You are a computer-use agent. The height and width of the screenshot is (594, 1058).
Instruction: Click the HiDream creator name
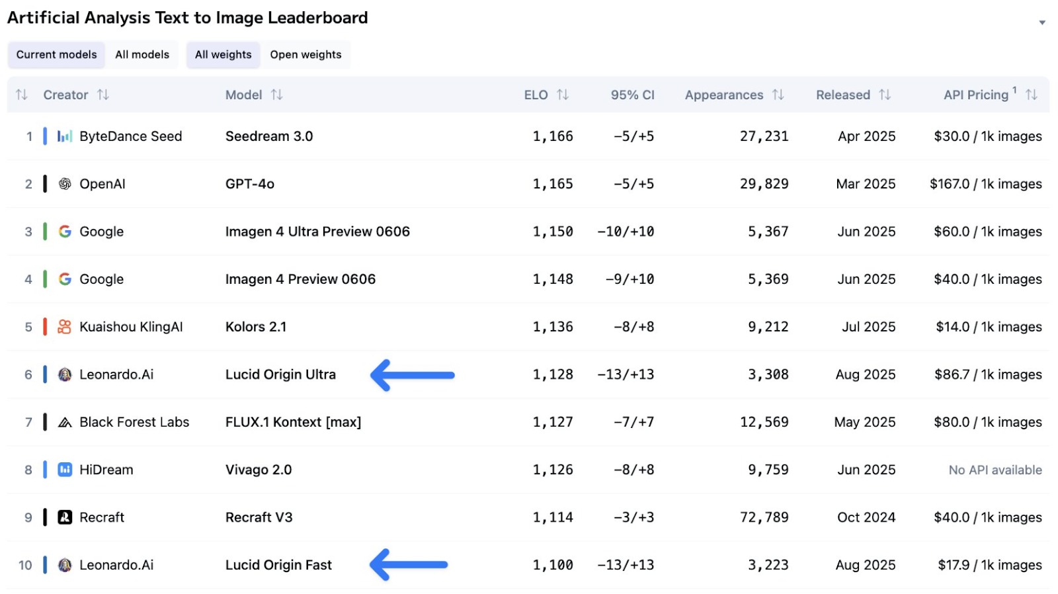[x=106, y=470]
